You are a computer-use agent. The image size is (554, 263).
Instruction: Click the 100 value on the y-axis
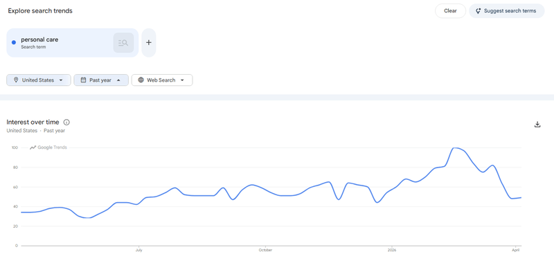point(15,147)
